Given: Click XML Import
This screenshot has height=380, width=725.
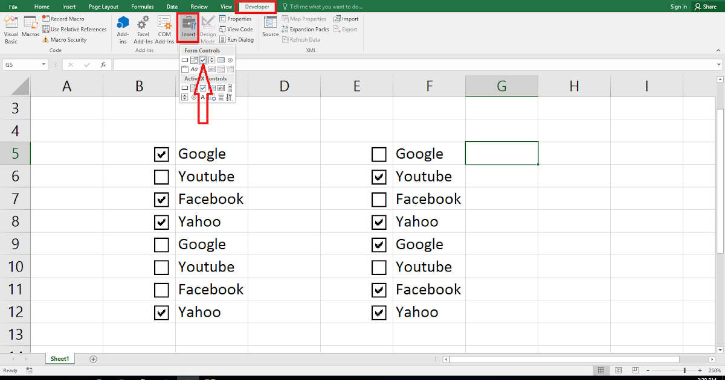Looking at the screenshot, I should [x=346, y=19].
